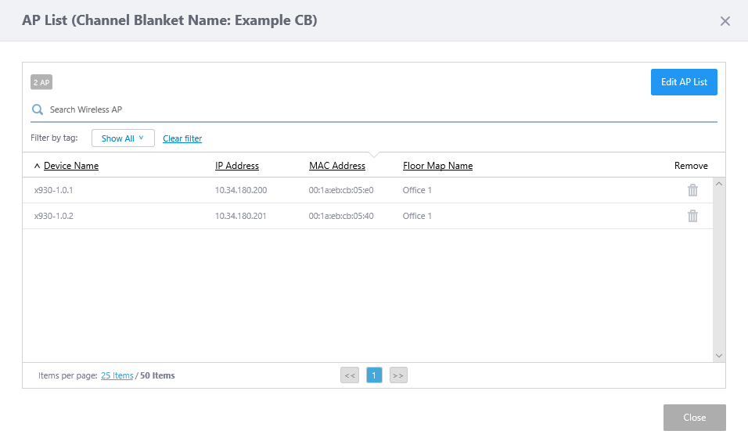Viewport: 748px width, 445px height.
Task: Sort by Floor Map Name column
Action: 437,166
